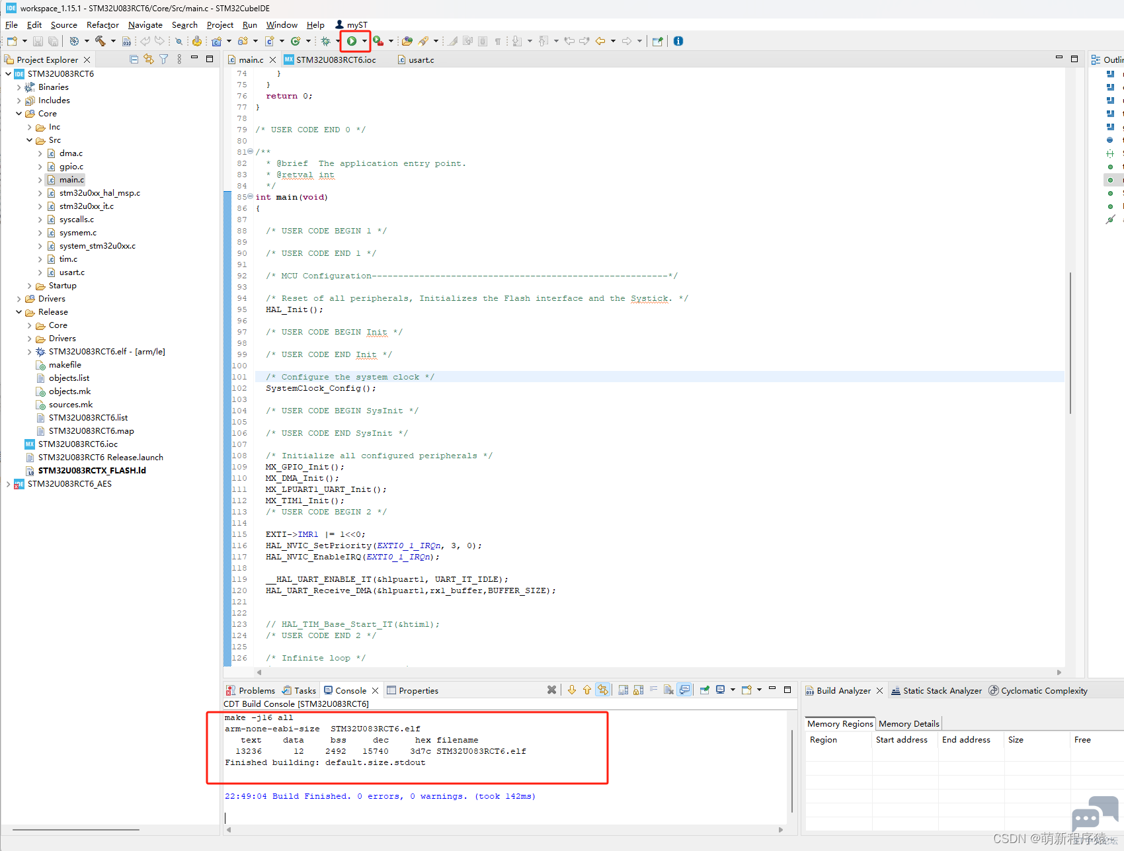Viewport: 1124px width, 851px height.
Task: Expand the Startup folder
Action: (x=29, y=286)
